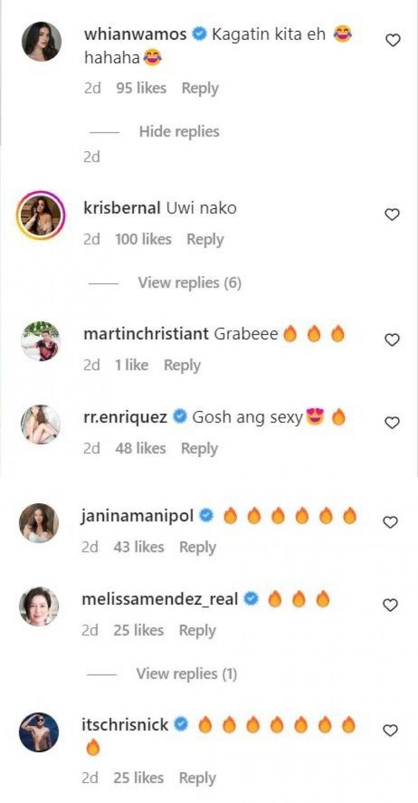Reply to itschrisnick's fire emoji comment

198,778
